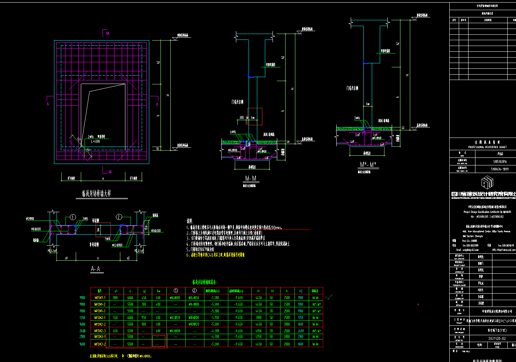Click the 550 value in the MFDK2-1 row
Screen dimensions: 516x362
(116, 317)
